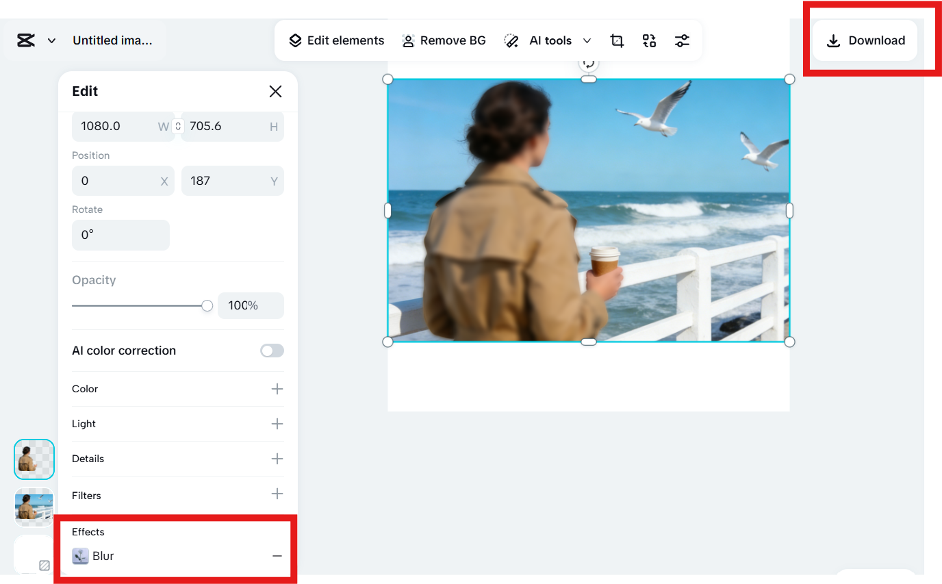Open the adjustment sliders icon in the toolbar
The height and width of the screenshot is (584, 942).
pyautogui.click(x=682, y=40)
